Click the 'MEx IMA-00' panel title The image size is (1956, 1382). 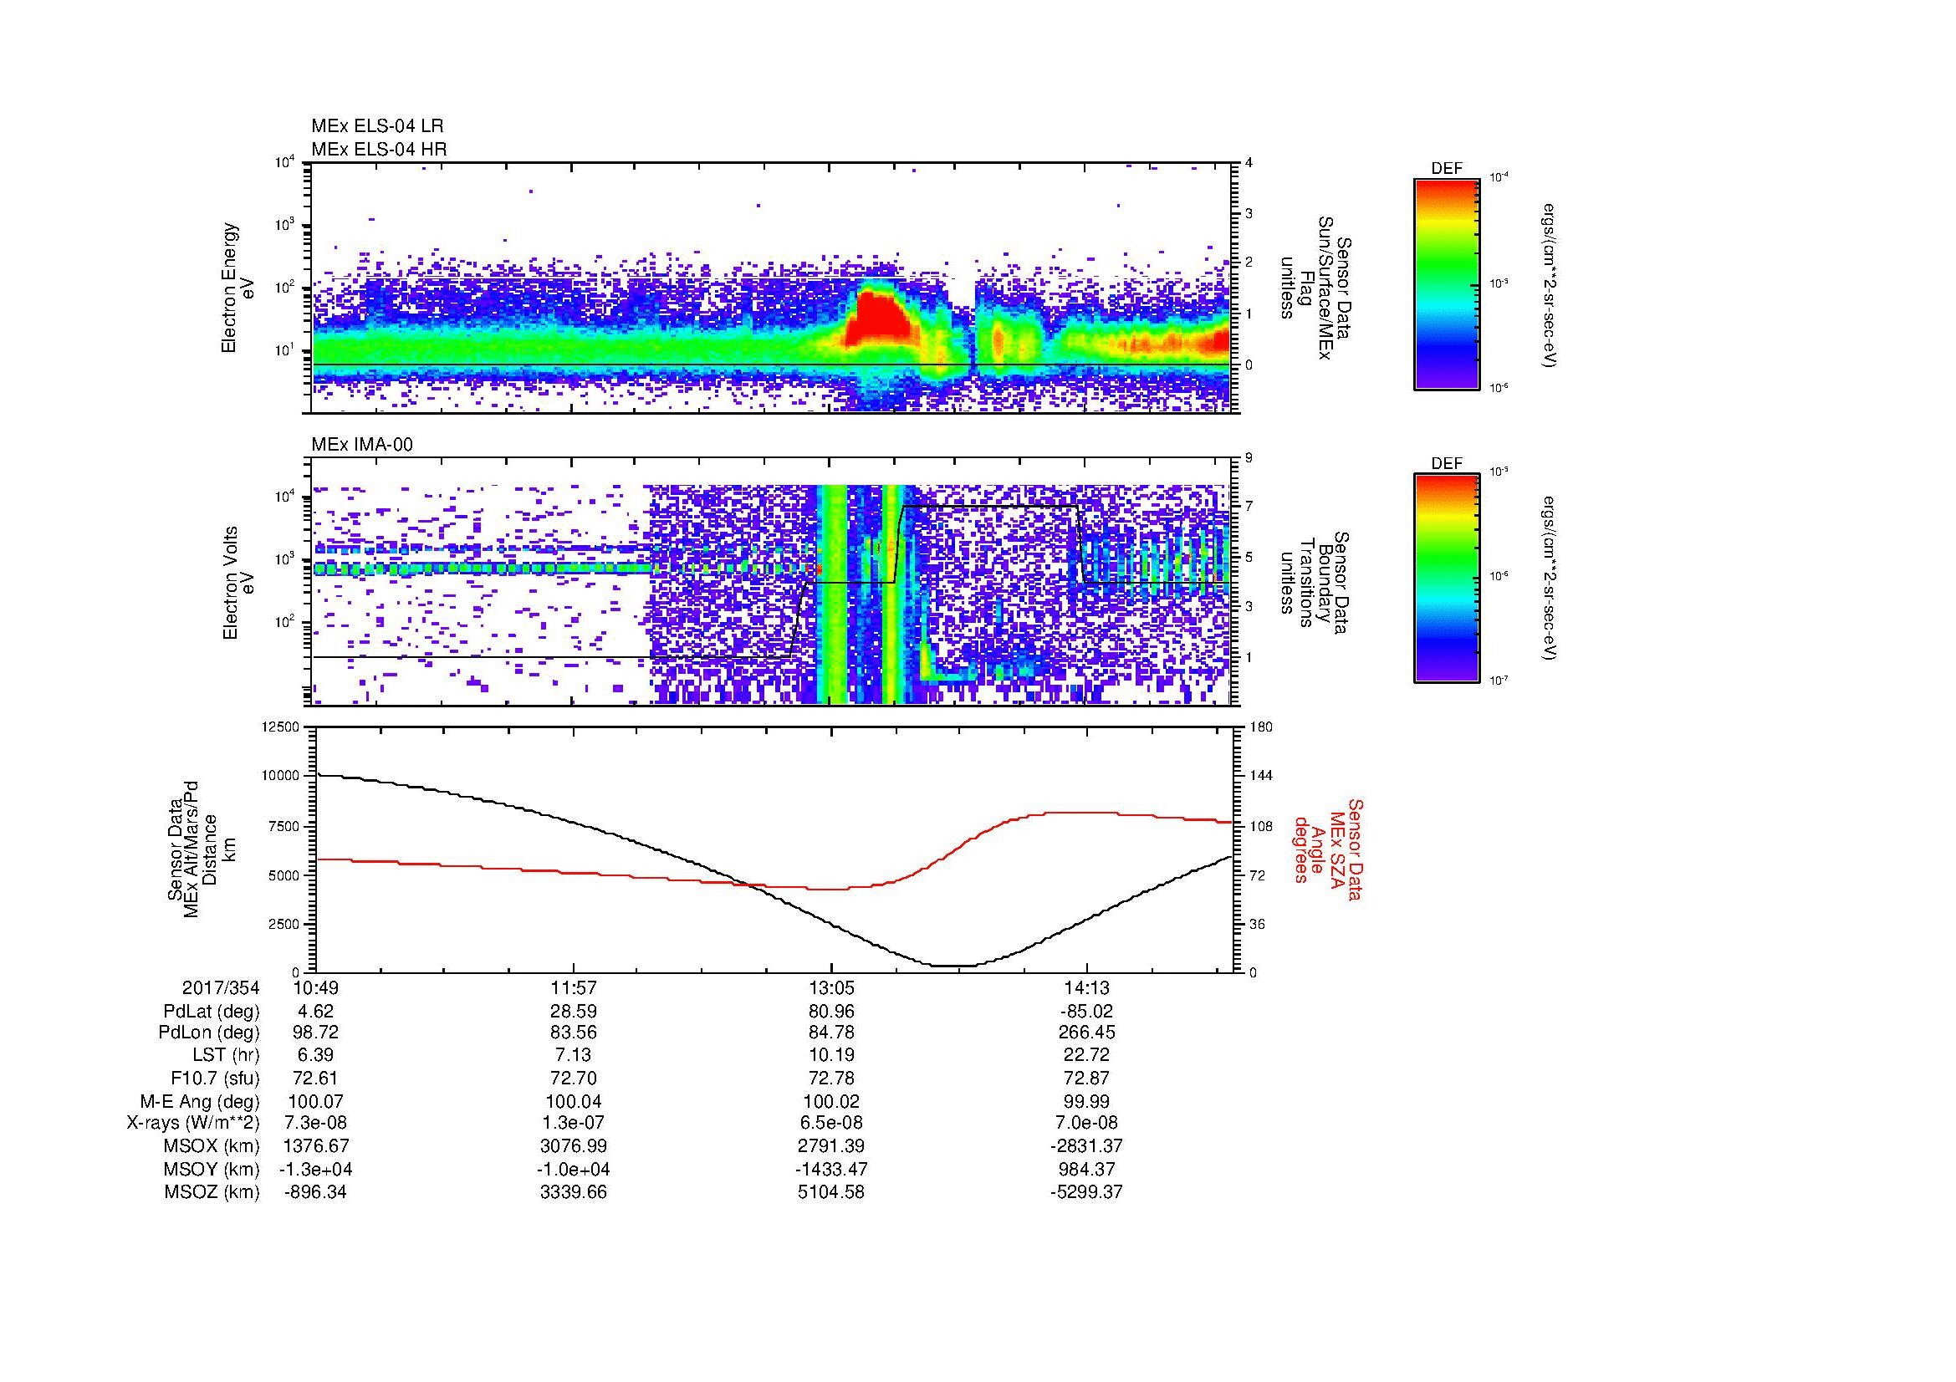362,445
